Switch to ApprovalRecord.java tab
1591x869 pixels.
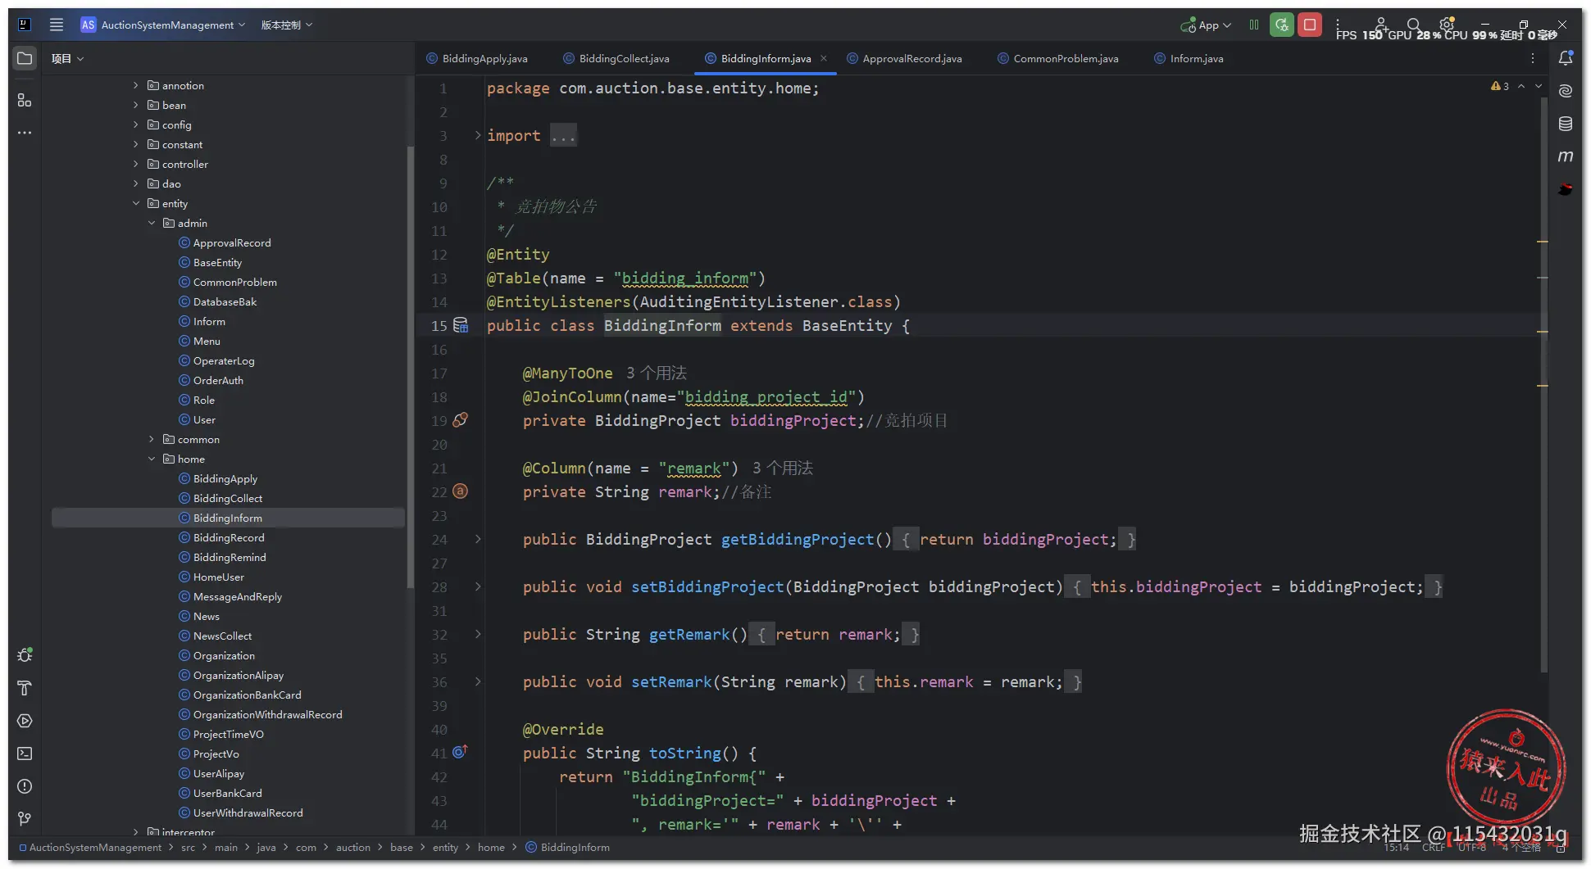tap(904, 58)
